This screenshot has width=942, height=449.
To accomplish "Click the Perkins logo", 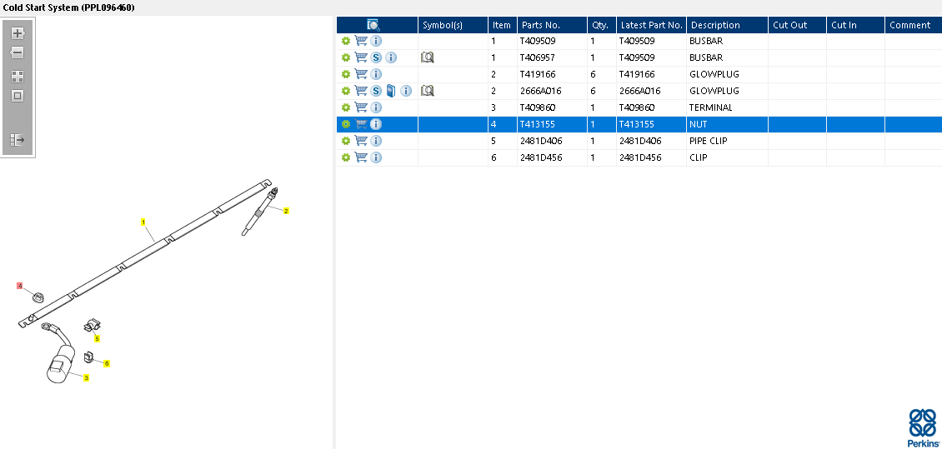I will point(924,427).
